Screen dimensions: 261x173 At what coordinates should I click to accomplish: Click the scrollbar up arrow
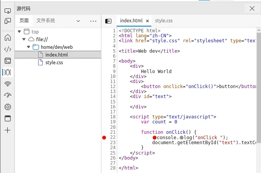click(259, 30)
